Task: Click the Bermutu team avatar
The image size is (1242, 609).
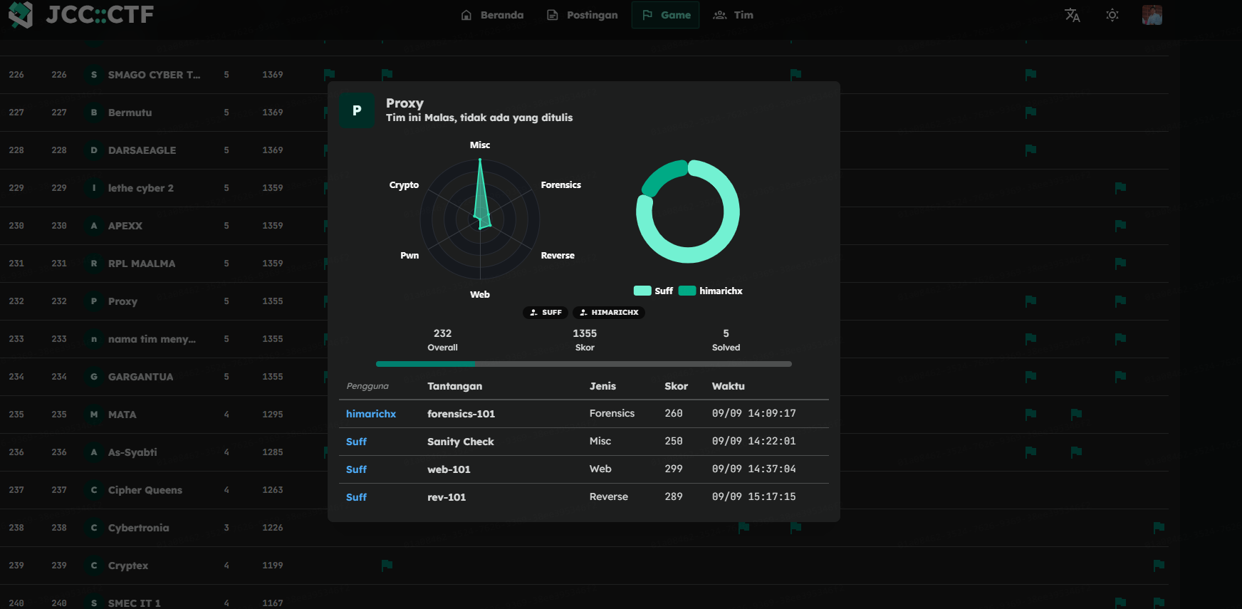Action: click(x=93, y=113)
